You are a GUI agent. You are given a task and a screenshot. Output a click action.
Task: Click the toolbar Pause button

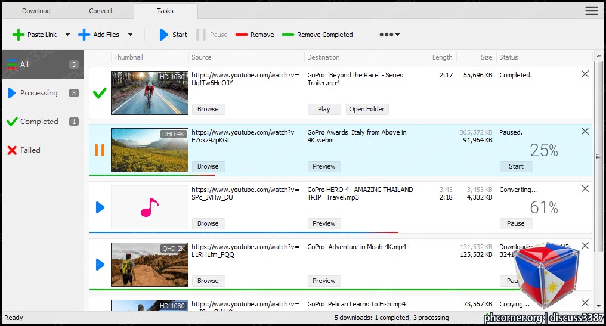pyautogui.click(x=212, y=35)
